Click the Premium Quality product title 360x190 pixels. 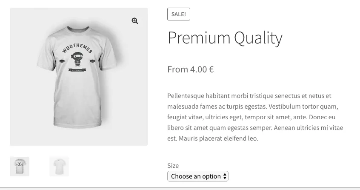coord(225,38)
